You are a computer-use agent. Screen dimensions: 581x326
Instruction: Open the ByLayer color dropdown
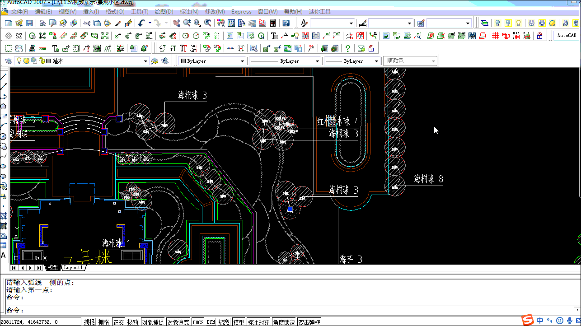[242, 61]
